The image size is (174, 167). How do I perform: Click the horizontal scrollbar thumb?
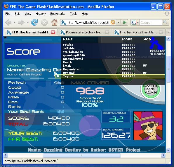tap(82, 155)
